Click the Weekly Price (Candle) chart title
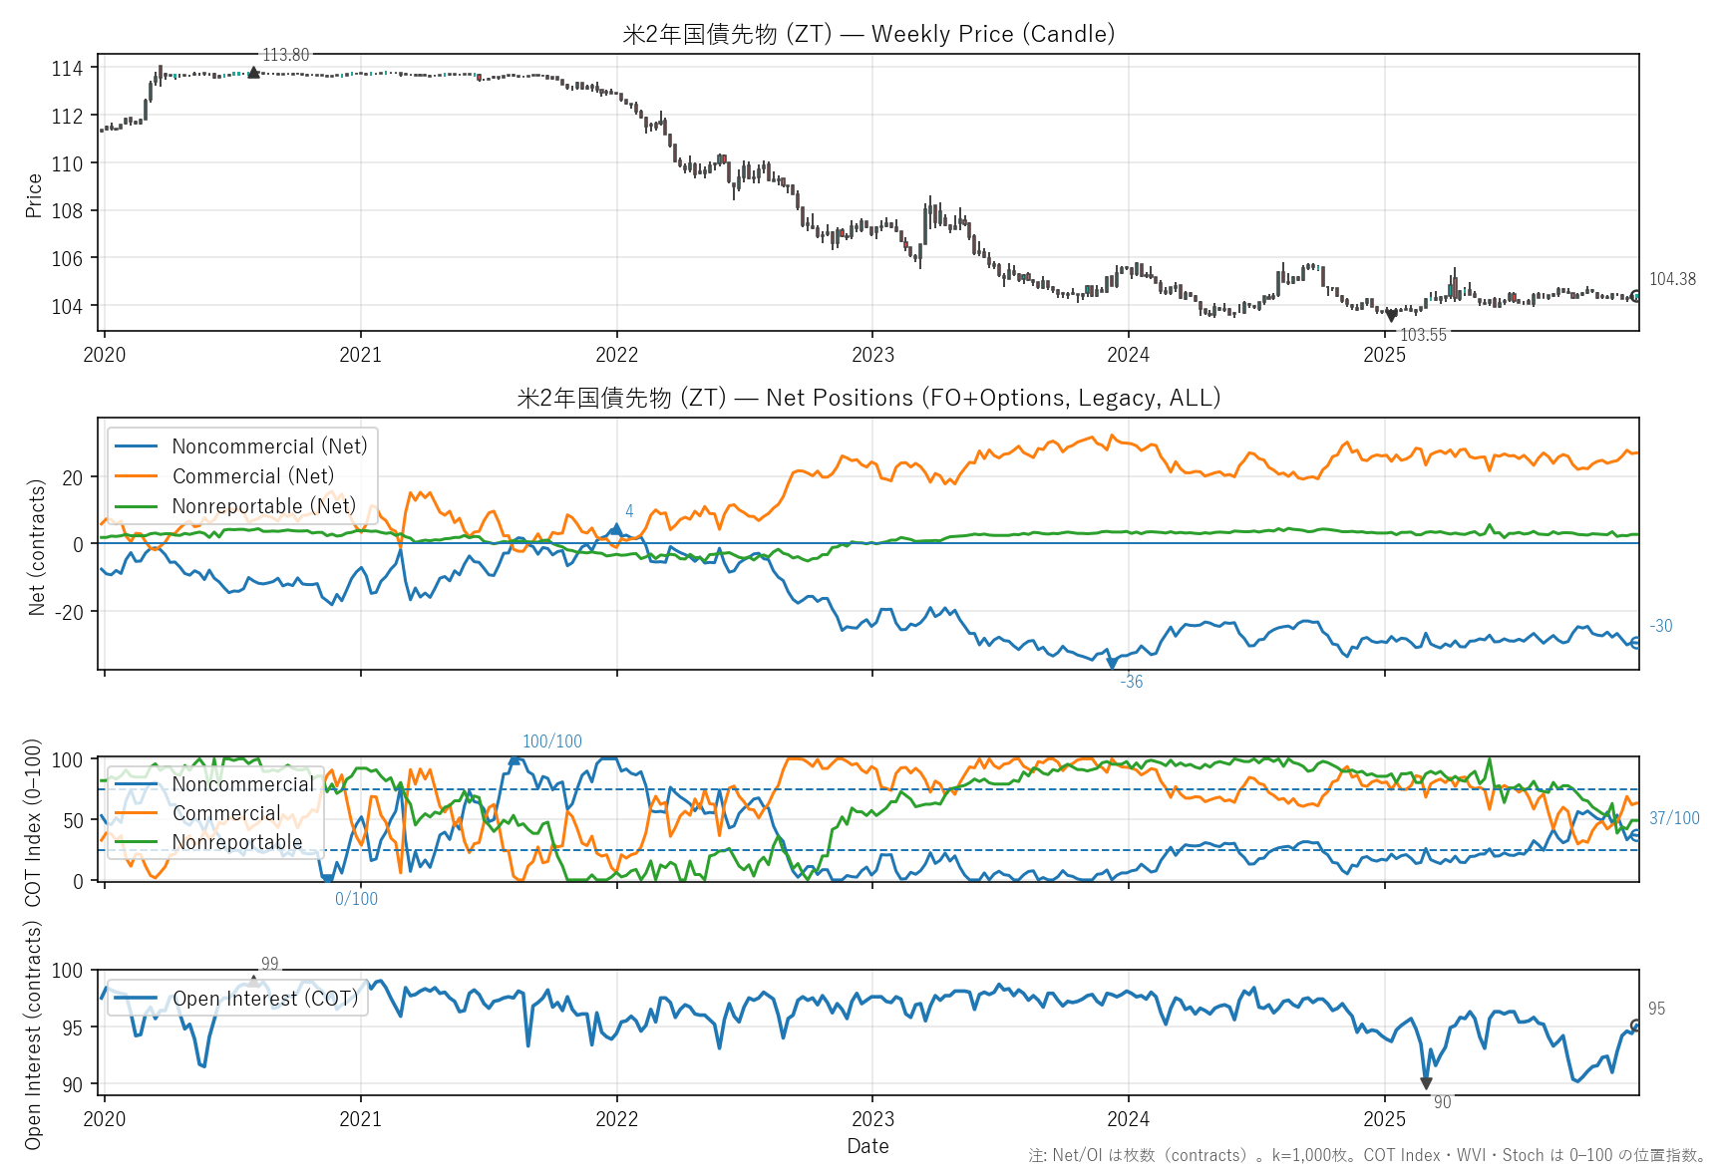The height and width of the screenshot is (1176, 1723). (x=867, y=34)
